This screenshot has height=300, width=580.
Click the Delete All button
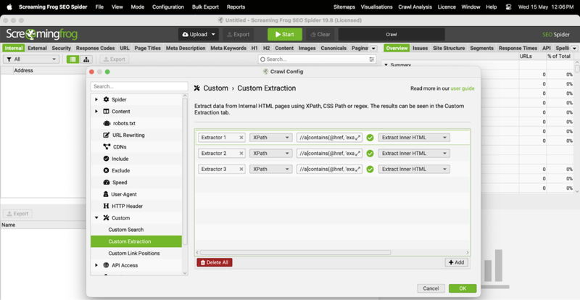[x=215, y=262]
